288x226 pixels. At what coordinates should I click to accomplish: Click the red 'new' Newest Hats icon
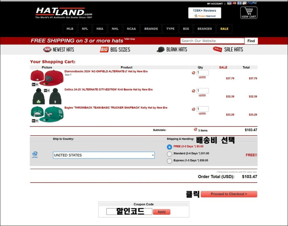click(47, 49)
